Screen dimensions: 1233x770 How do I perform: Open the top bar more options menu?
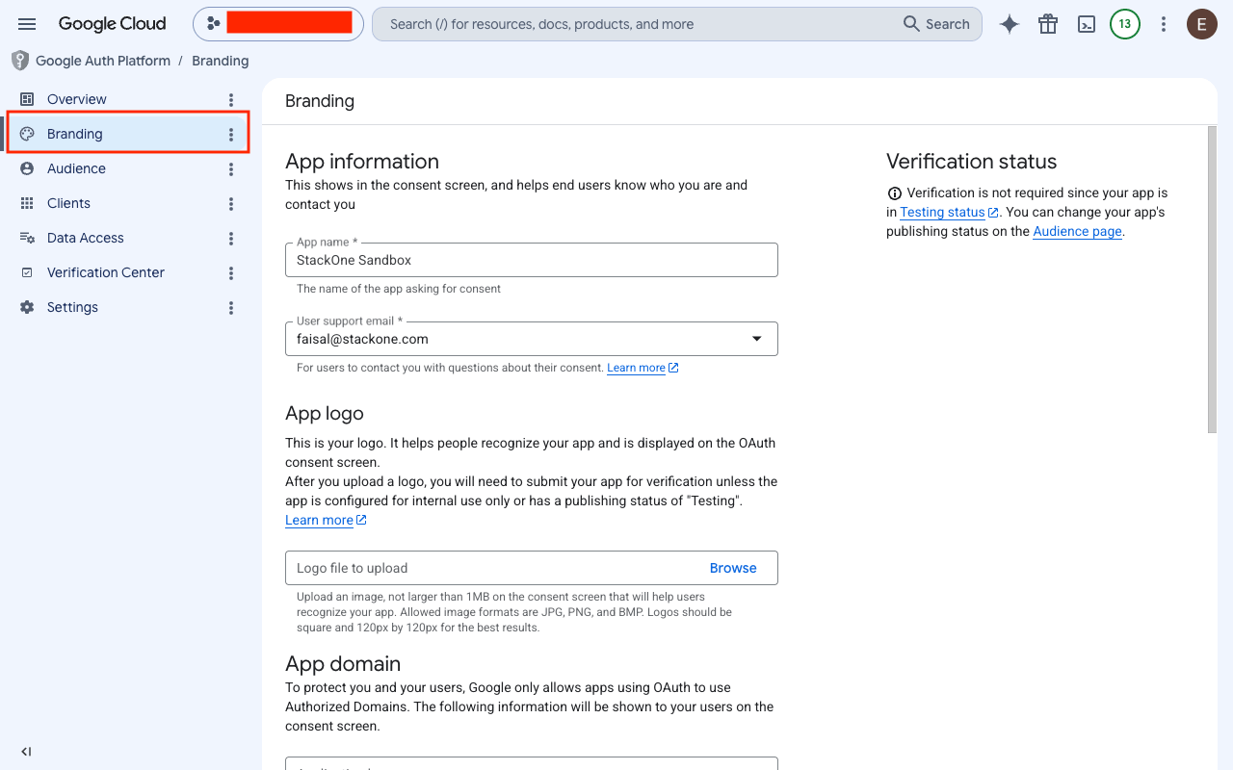click(1164, 24)
